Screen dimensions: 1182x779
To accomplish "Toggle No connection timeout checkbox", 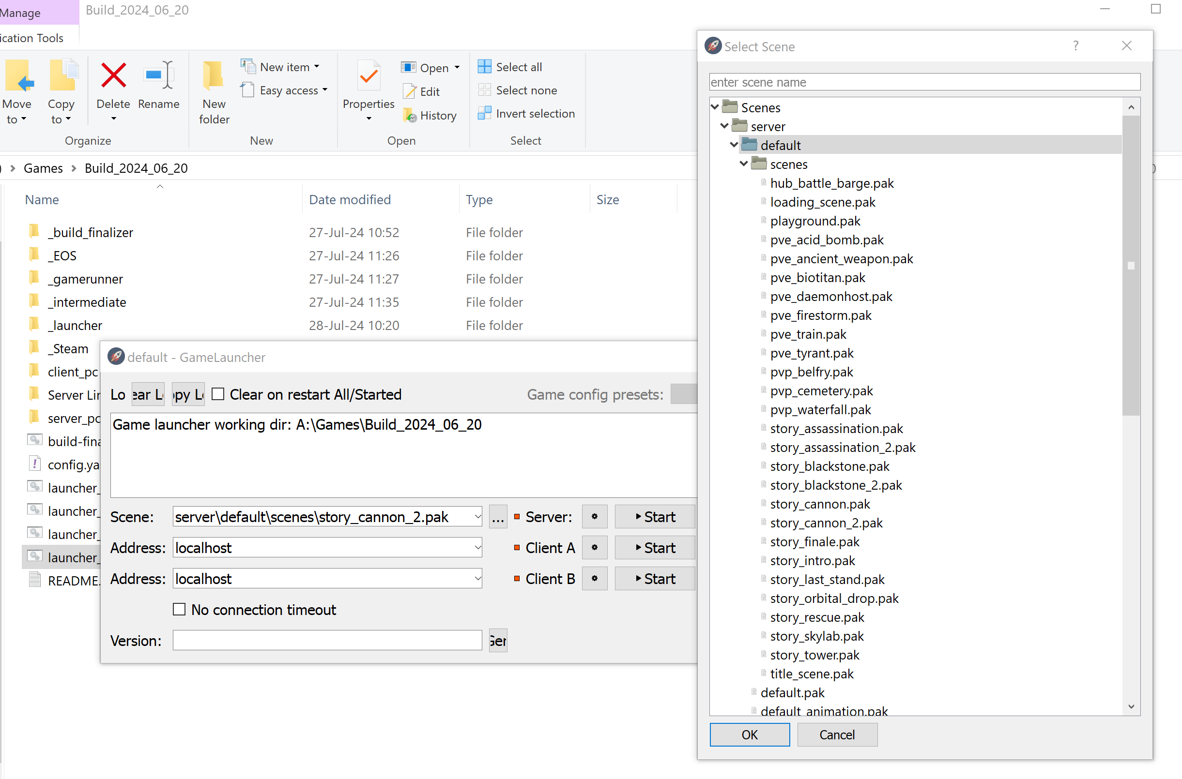I will point(179,609).
